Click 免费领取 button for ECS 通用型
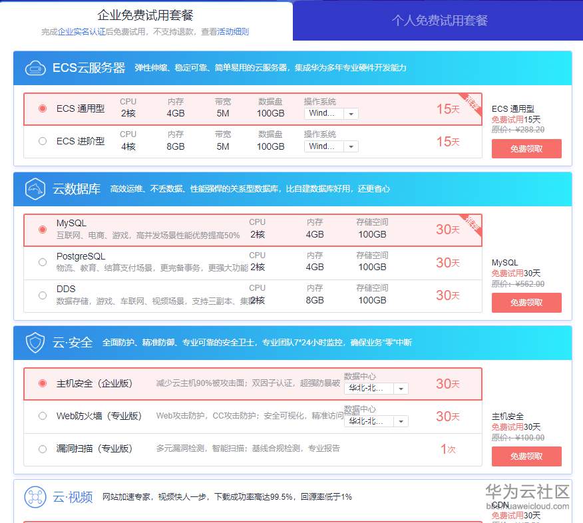This screenshot has height=523, width=583. (x=526, y=148)
